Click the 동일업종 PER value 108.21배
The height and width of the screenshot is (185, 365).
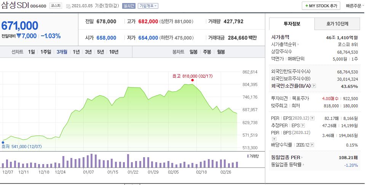pyautogui.click(x=348, y=158)
